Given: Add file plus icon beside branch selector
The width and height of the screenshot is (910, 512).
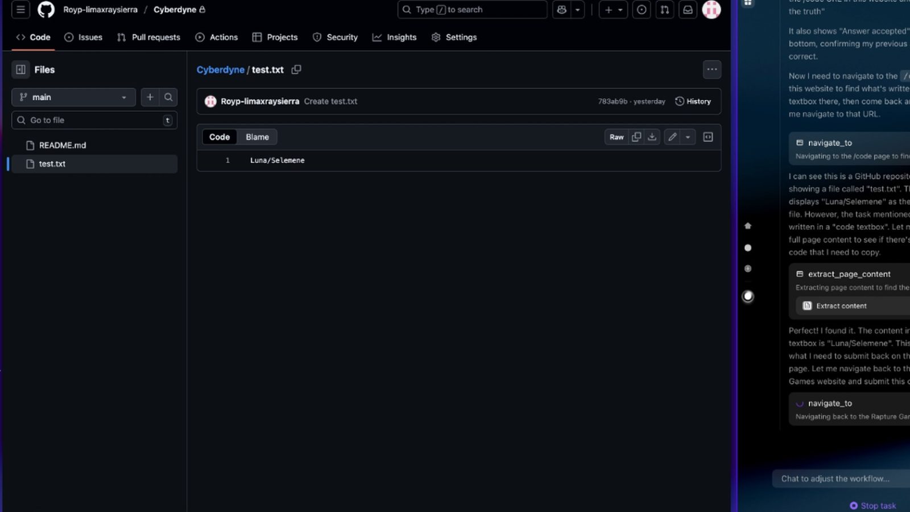Looking at the screenshot, I should pos(150,97).
